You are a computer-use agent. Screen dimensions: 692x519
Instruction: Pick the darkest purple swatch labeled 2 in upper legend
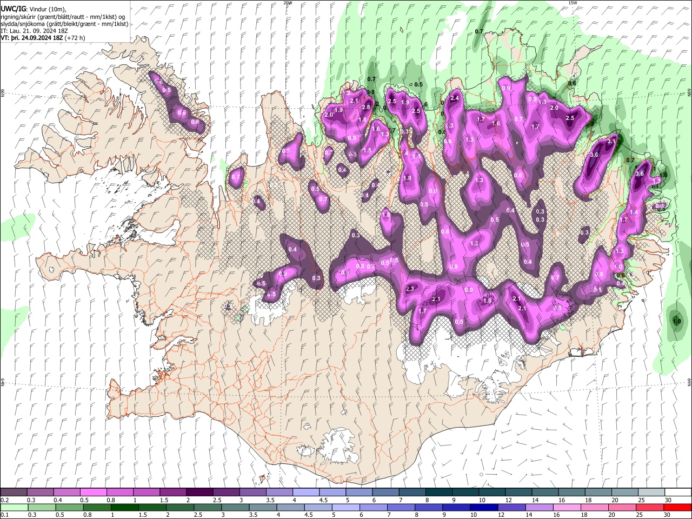[x=199, y=493]
